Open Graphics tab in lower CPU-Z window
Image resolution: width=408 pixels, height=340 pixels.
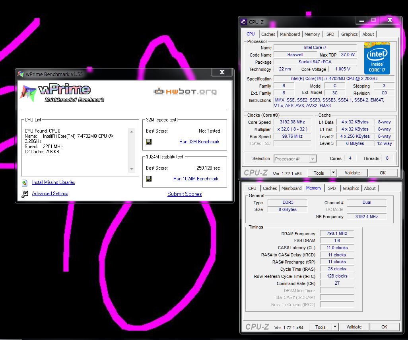(x=351, y=188)
